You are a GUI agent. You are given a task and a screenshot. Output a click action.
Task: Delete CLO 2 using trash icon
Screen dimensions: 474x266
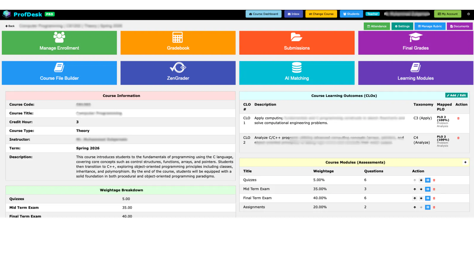[x=458, y=138]
